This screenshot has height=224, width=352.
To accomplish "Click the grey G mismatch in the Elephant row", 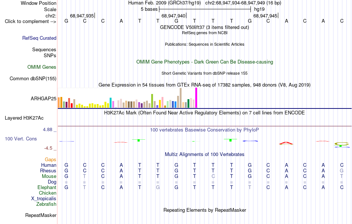I will (x=158, y=188).
